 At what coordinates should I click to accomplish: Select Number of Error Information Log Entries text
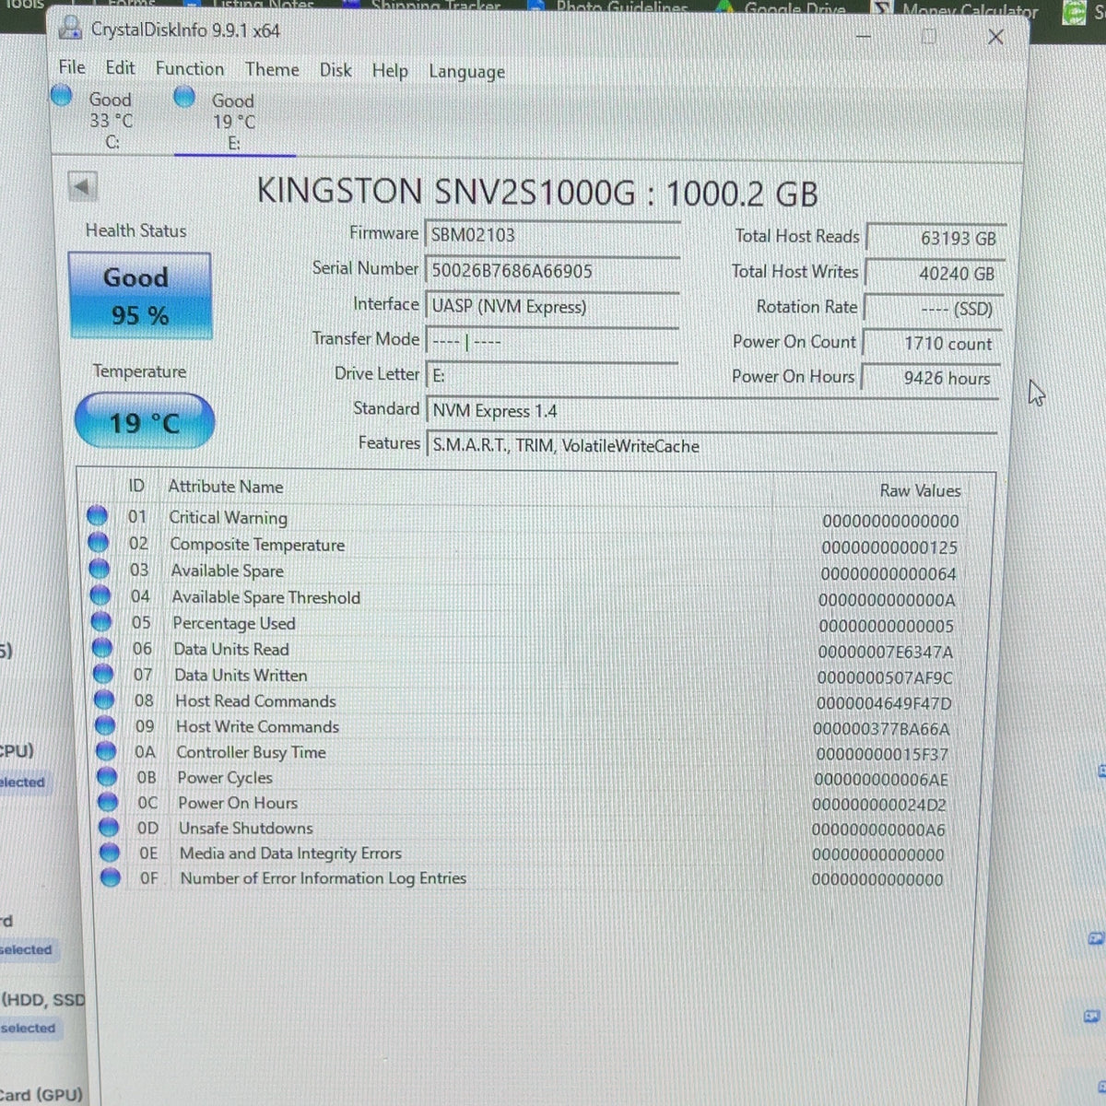tap(323, 878)
